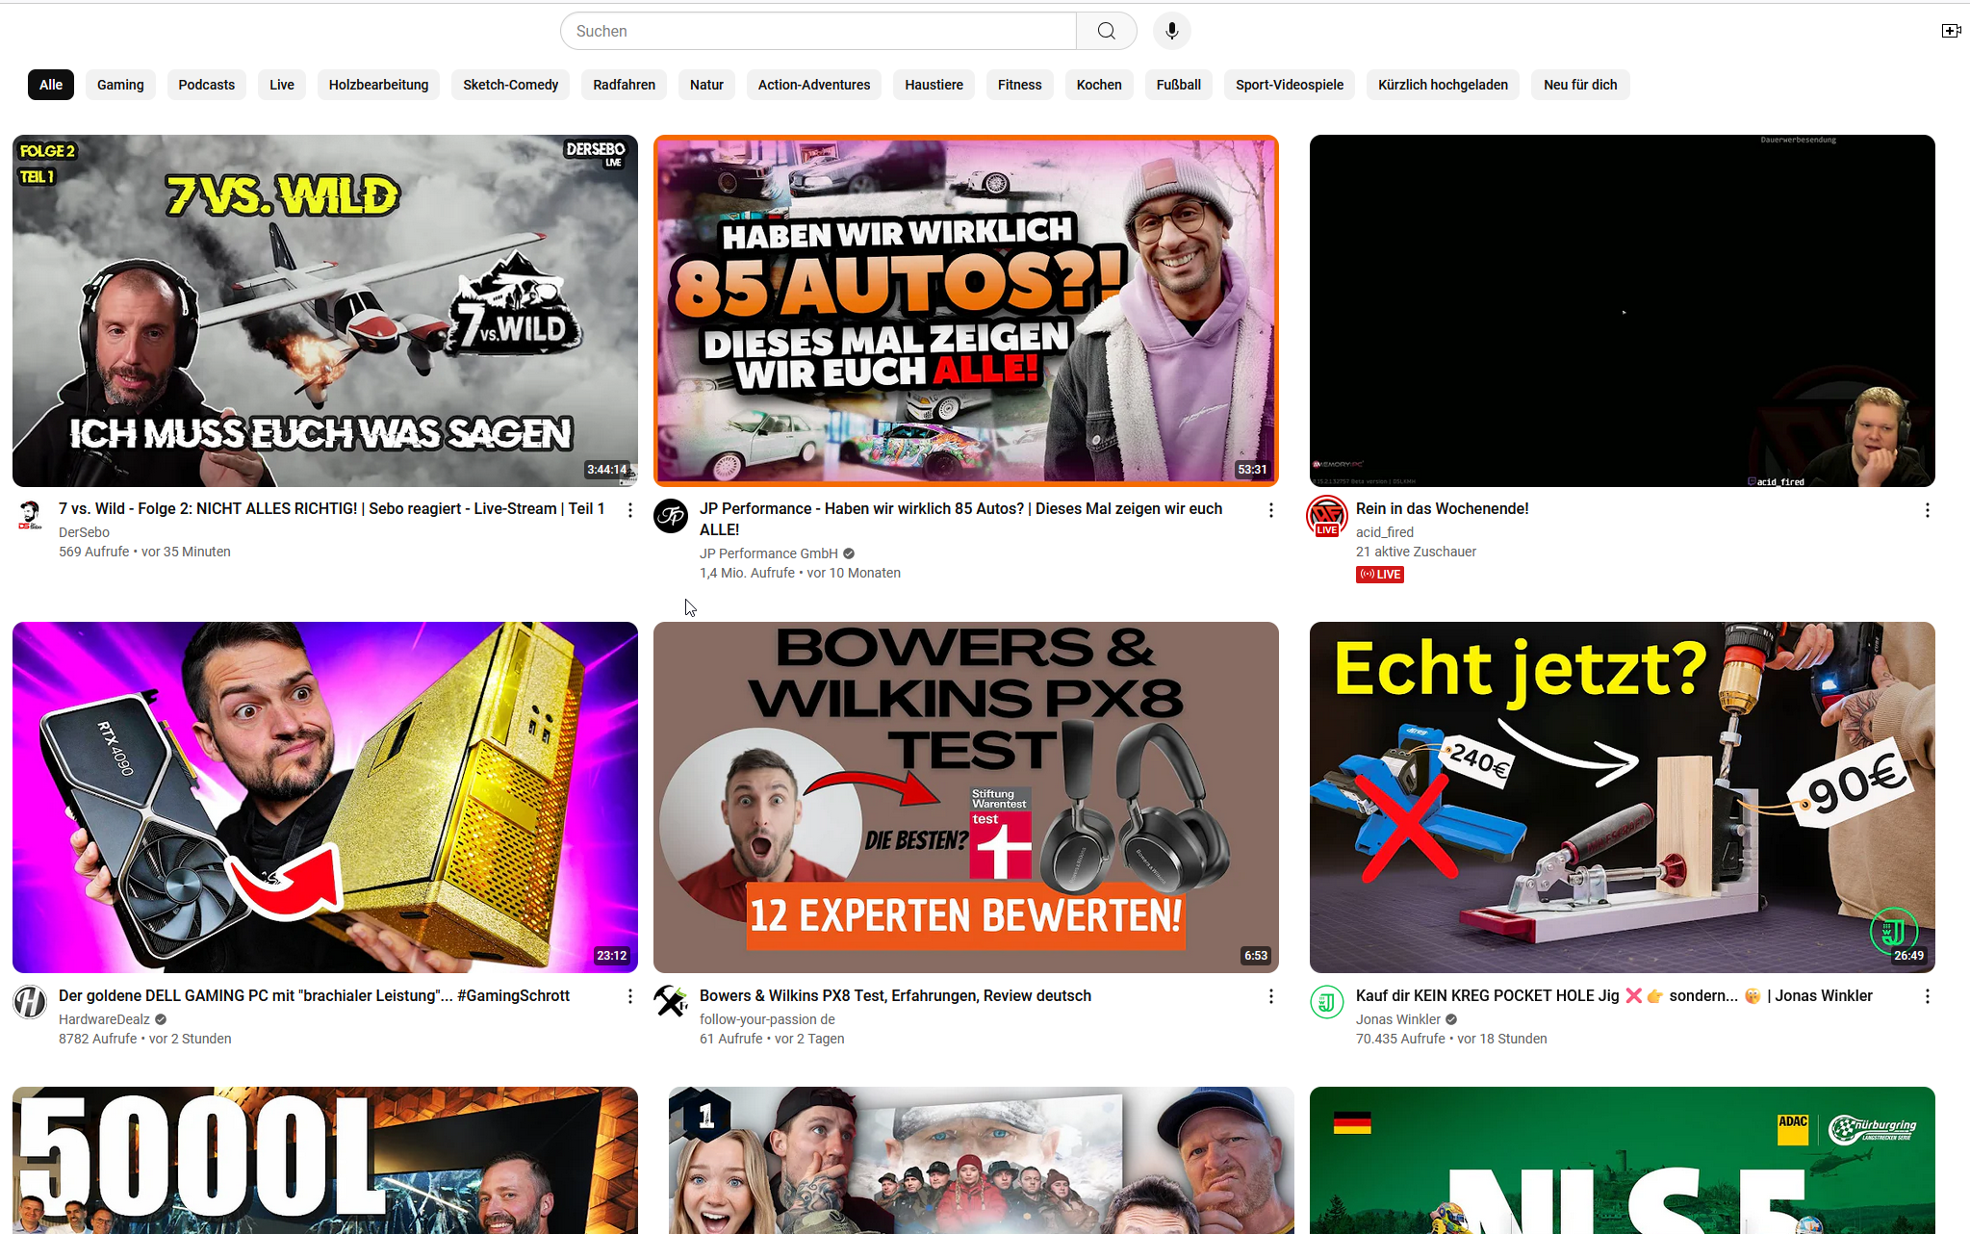
Task: Select the Holzbearbeitung filter chip
Action: tap(378, 85)
